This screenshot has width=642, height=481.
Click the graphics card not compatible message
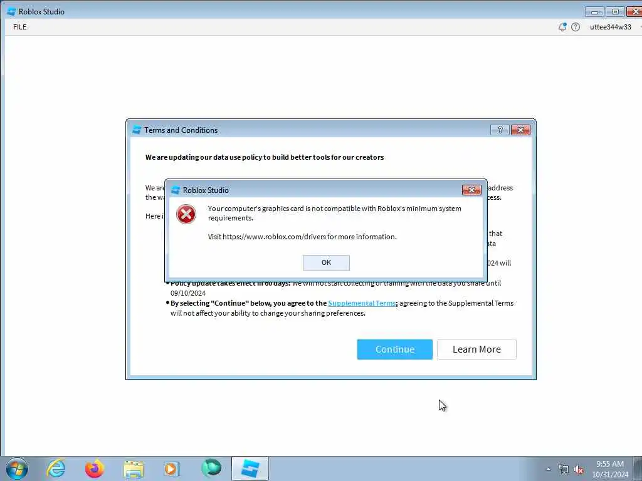coord(335,213)
